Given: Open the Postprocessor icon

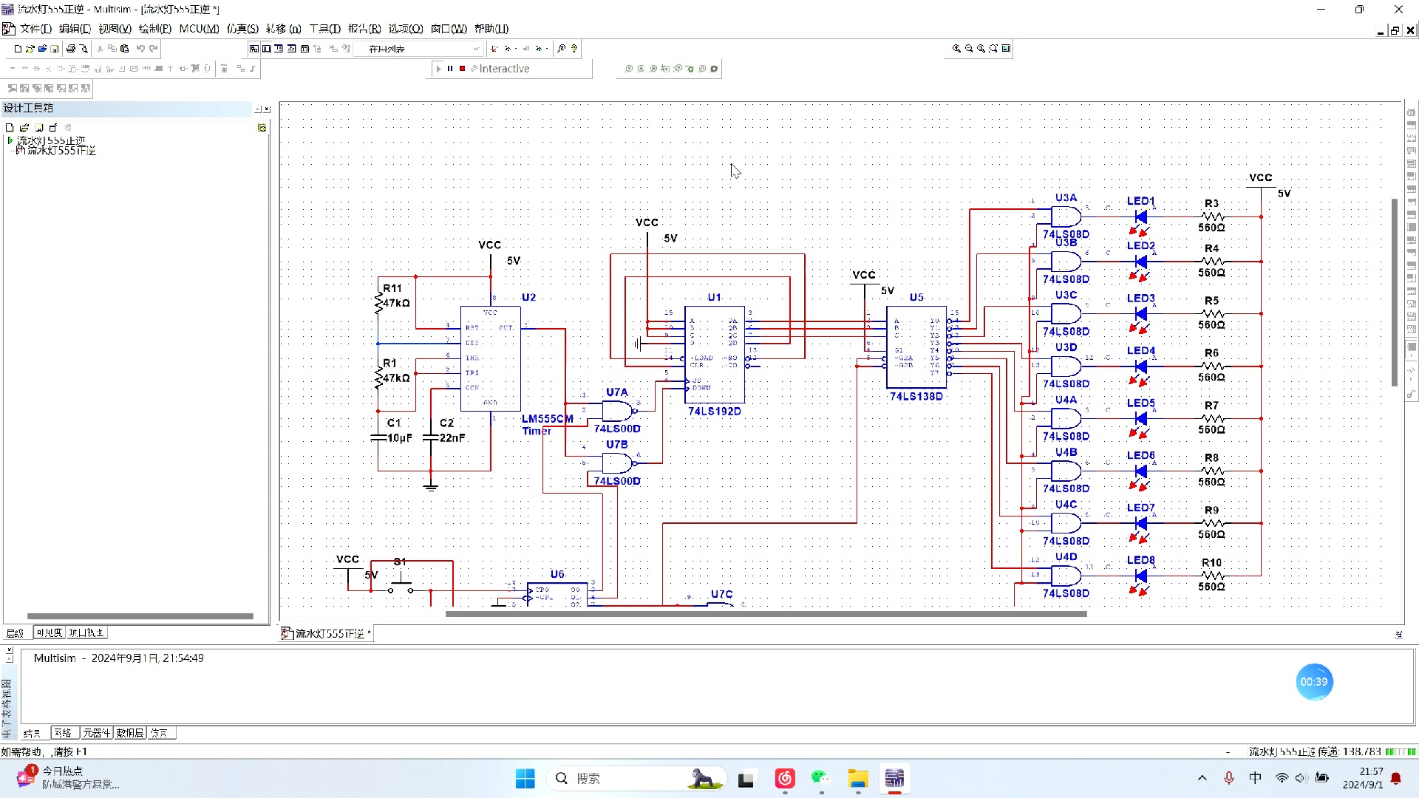Looking at the screenshot, I should tap(304, 49).
